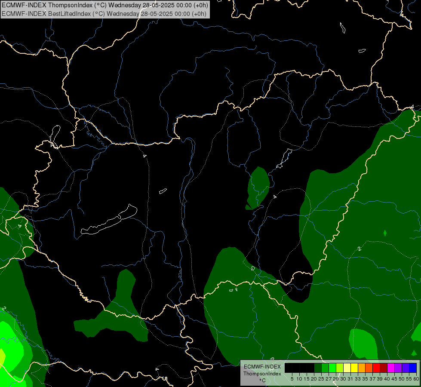Click the legend tick value 50
This screenshot has height=387, width=421.
coord(402,379)
